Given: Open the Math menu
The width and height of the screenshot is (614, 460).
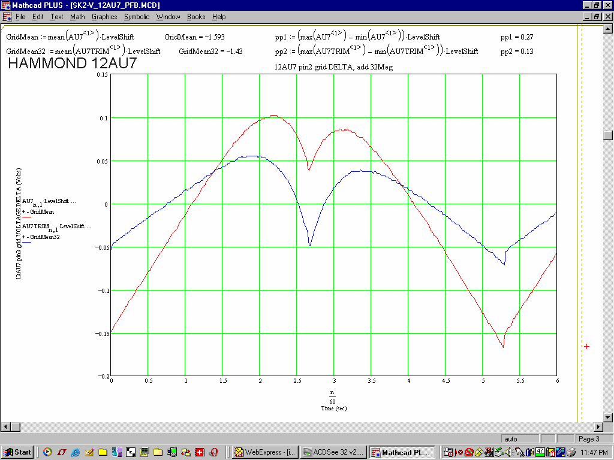Looking at the screenshot, I should point(77,17).
